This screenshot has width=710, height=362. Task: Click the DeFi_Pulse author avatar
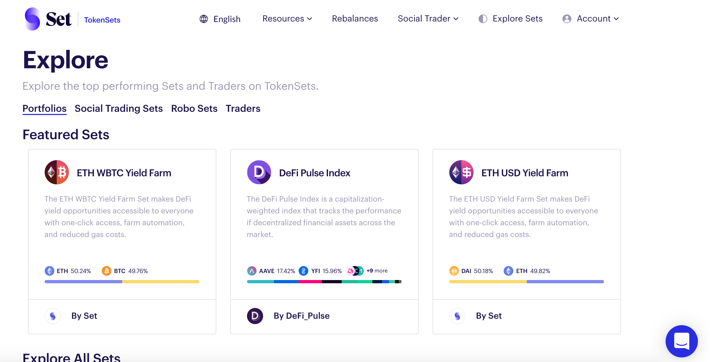point(255,316)
